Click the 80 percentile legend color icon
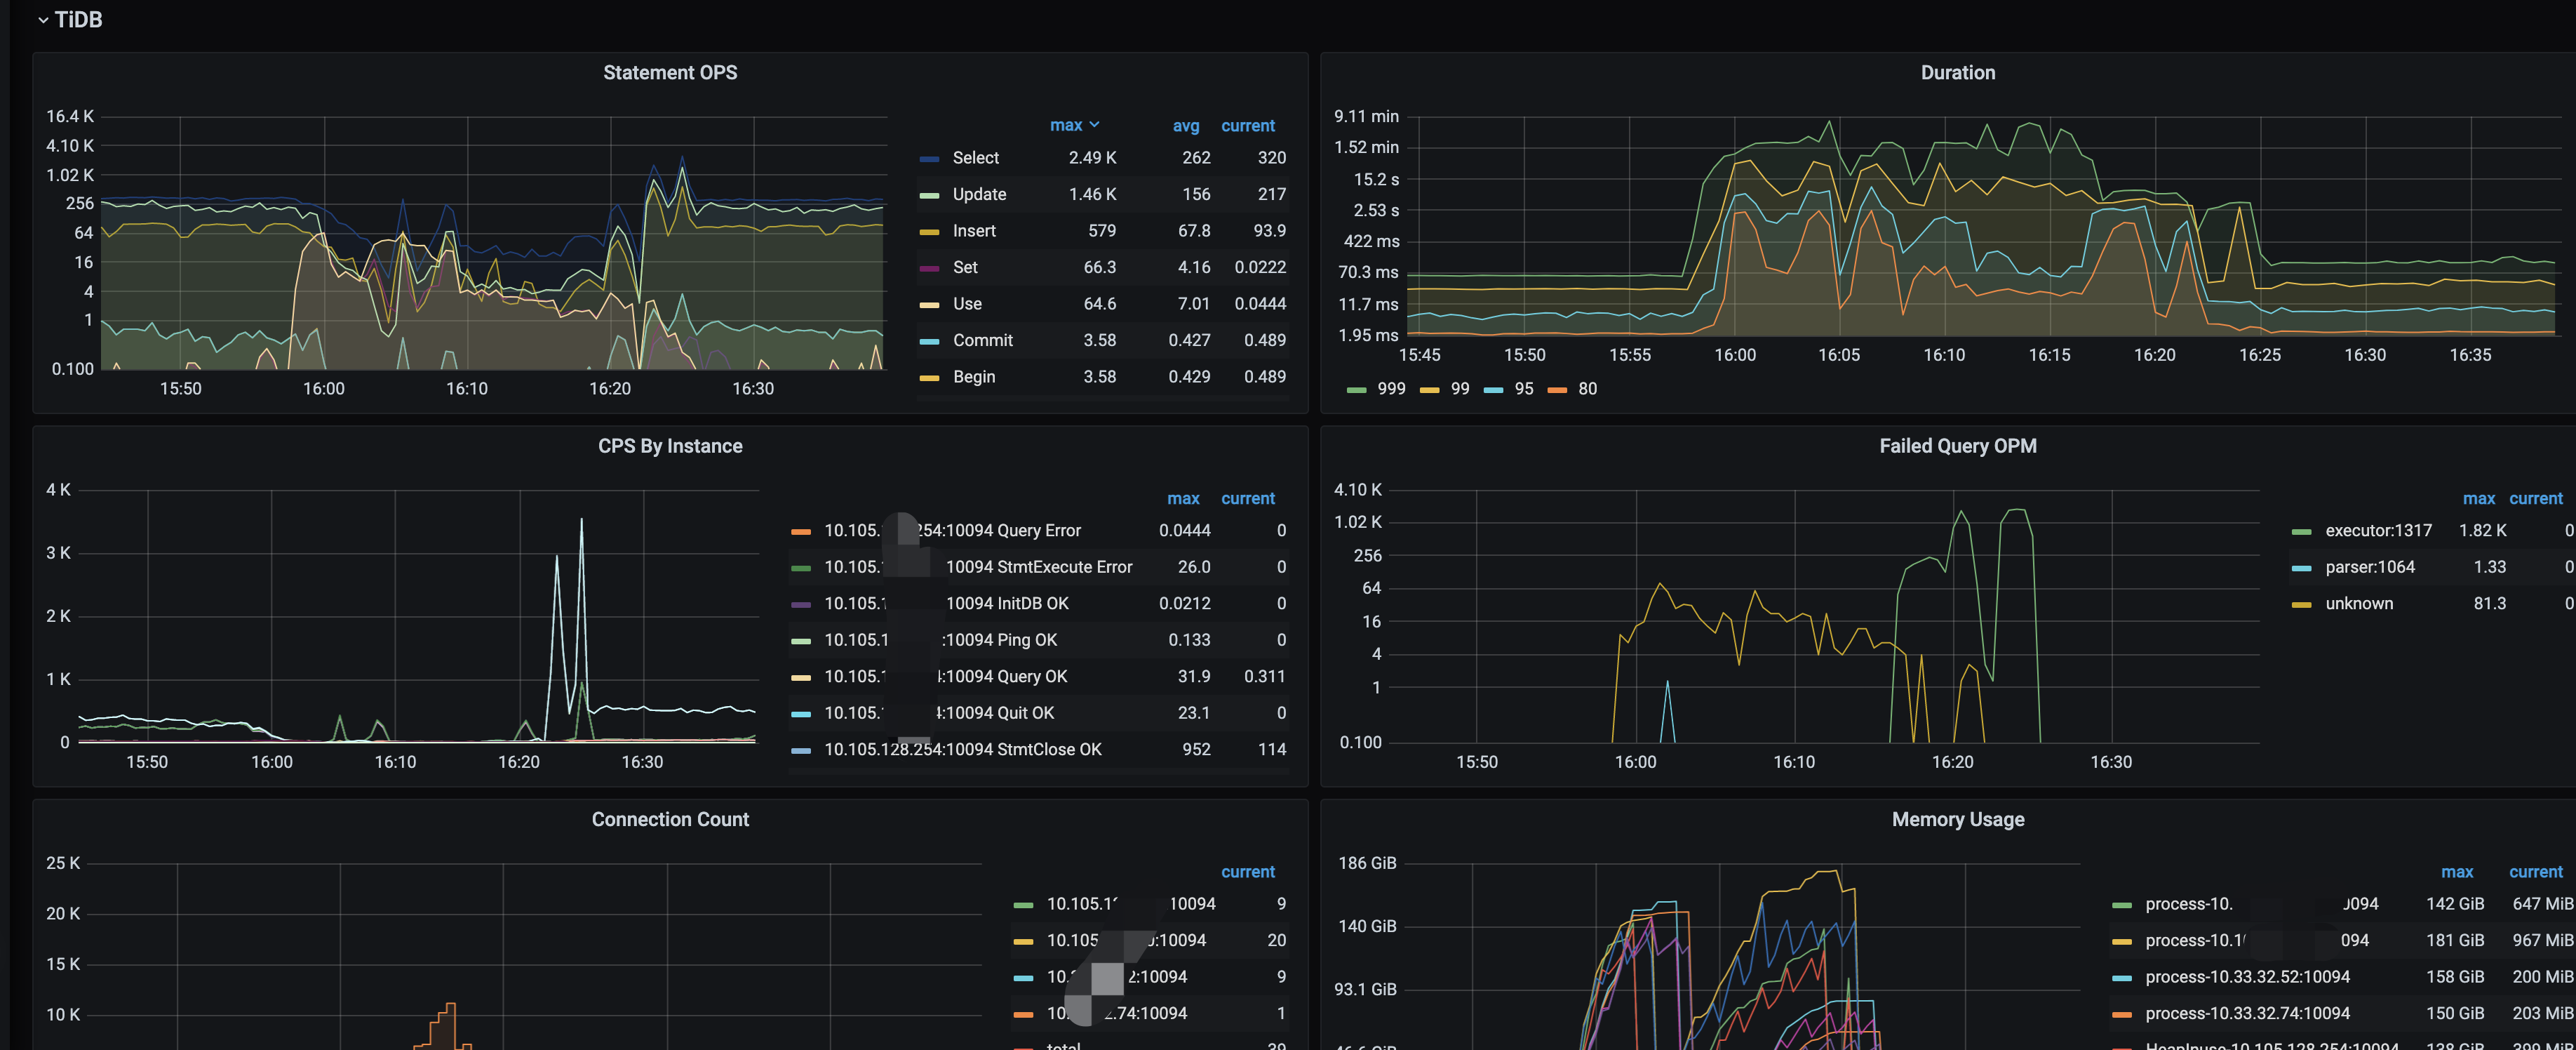Screen dimensions: 2576x1050 coord(1557,390)
